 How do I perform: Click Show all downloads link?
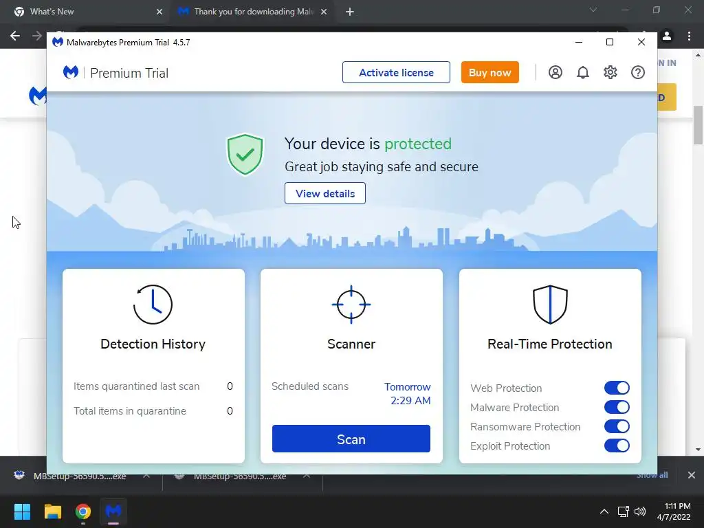[652, 475]
